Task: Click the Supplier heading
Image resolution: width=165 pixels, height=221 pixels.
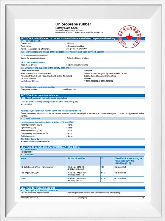Action: (88, 70)
